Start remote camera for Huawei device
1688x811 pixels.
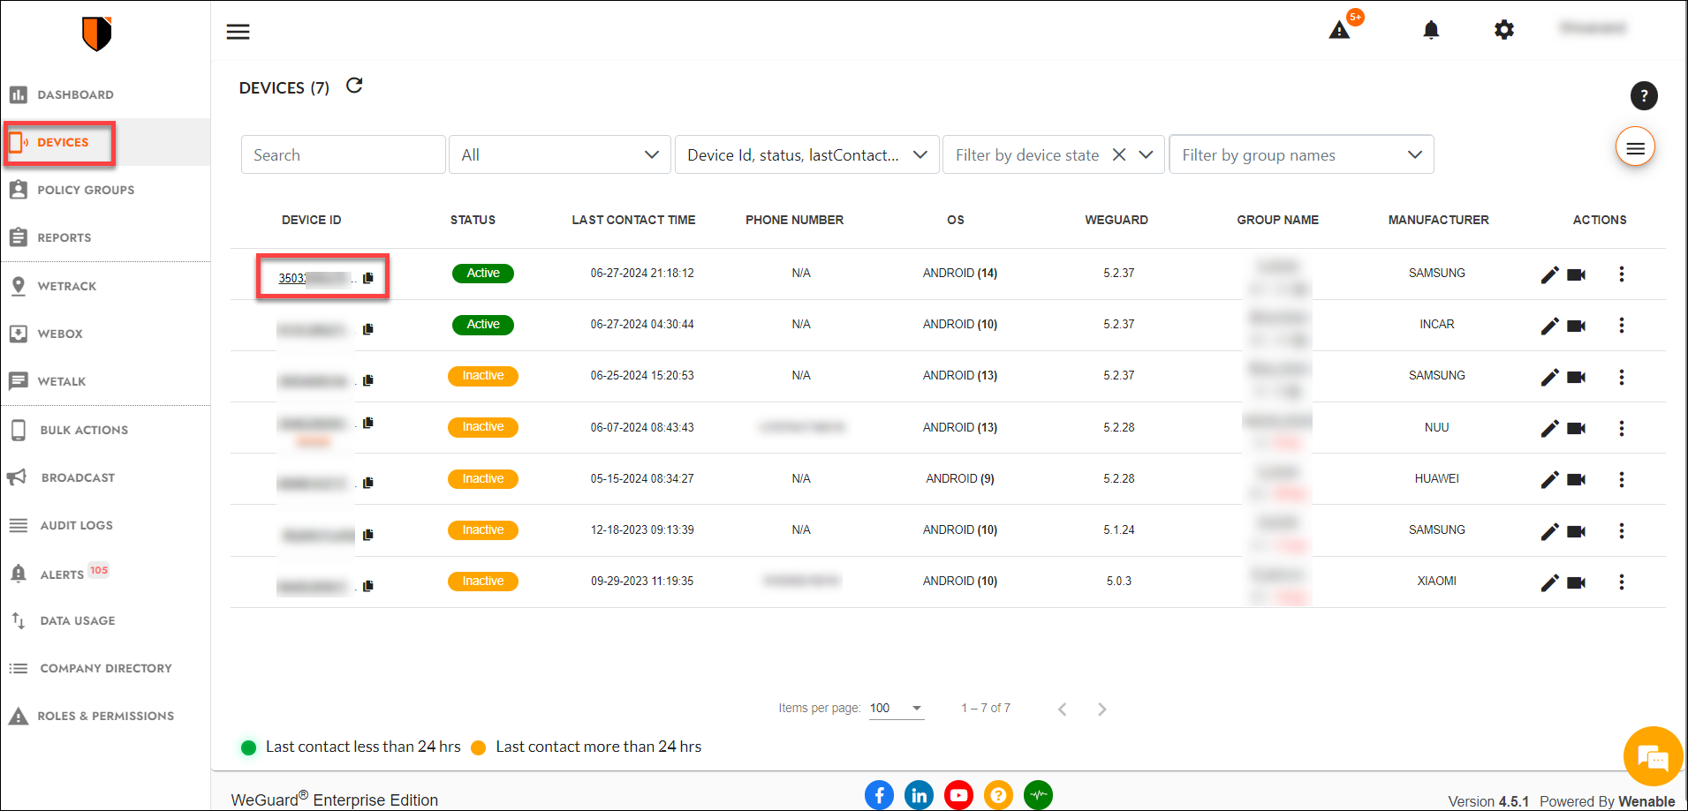(x=1576, y=479)
